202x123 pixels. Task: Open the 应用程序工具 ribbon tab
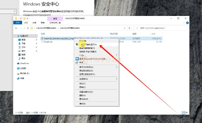[55, 23]
